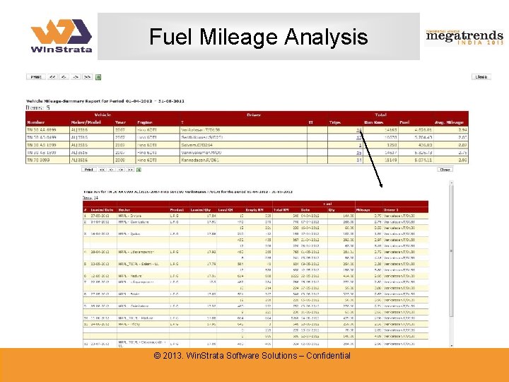Screen dimensions: 509x382
Task: Export report via green Excel icon in top toolbar
Action: click(98, 77)
